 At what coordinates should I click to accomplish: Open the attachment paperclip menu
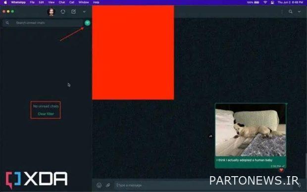pyautogui.click(x=108, y=185)
